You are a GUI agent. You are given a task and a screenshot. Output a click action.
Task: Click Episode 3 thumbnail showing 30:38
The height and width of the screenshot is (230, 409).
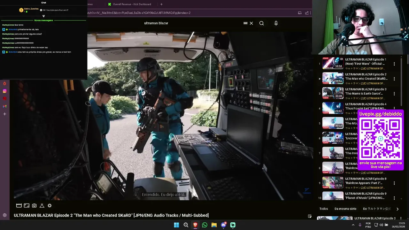333,93
